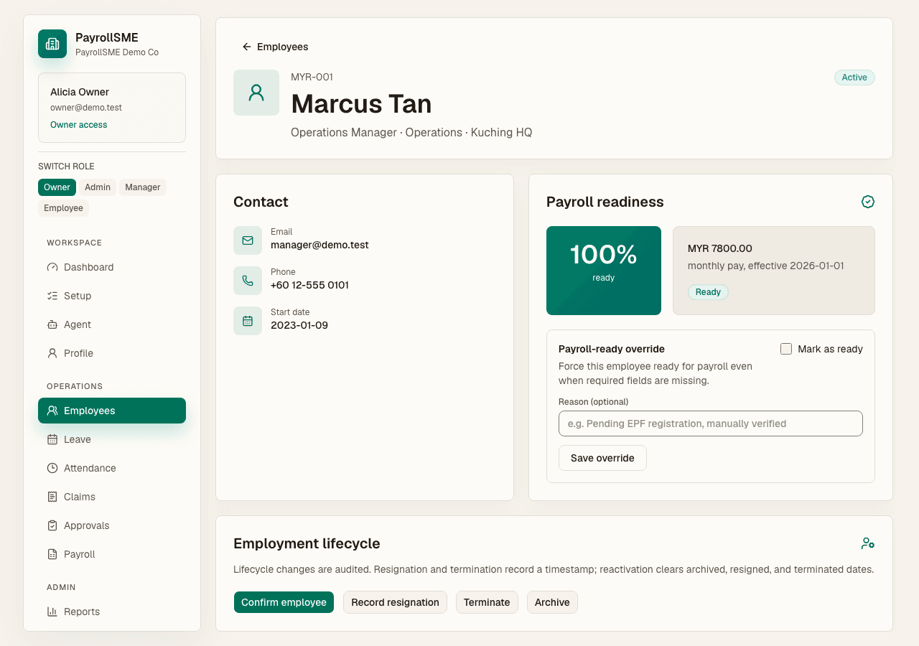Click the Active status badge

pos(854,78)
